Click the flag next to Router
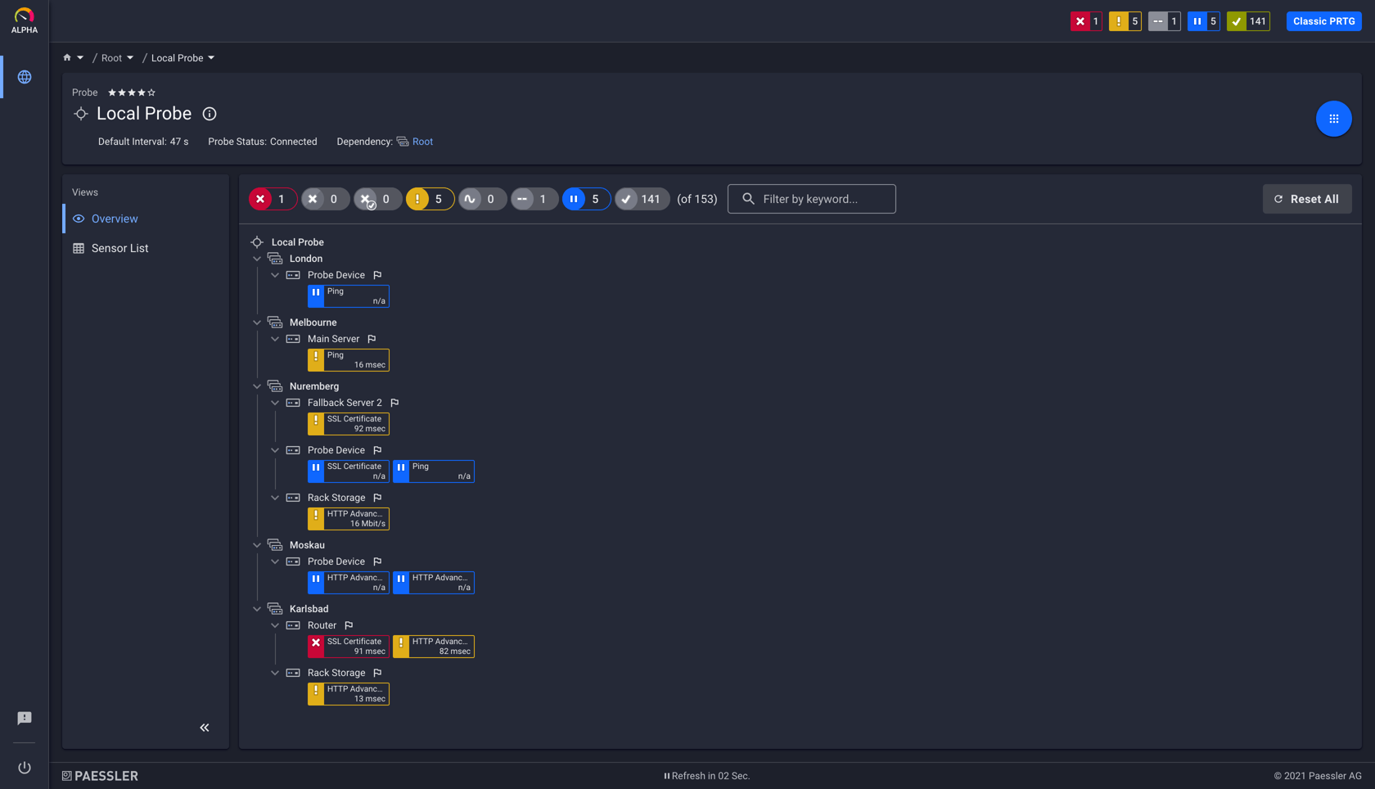This screenshot has height=789, width=1375. click(x=349, y=625)
